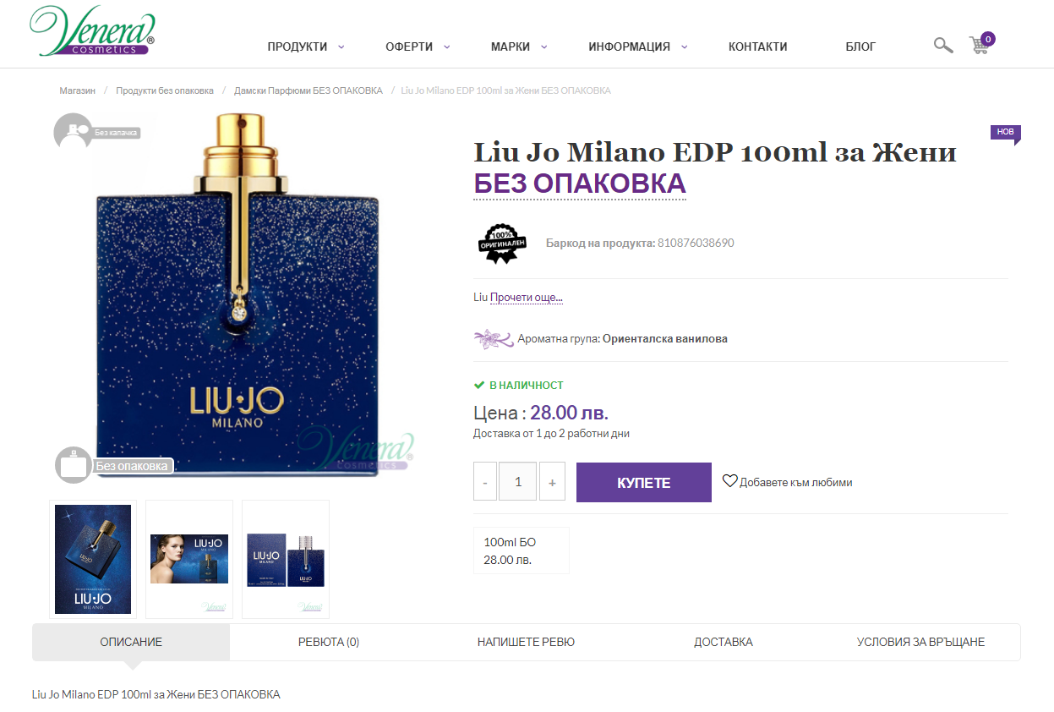Switch to the ДОСТАВКА tab

click(724, 642)
